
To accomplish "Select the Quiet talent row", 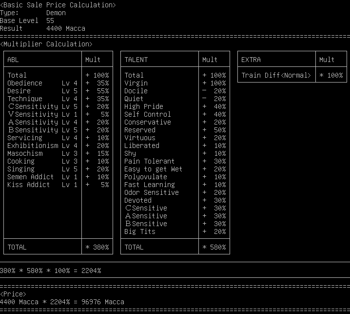I will [x=175, y=99].
